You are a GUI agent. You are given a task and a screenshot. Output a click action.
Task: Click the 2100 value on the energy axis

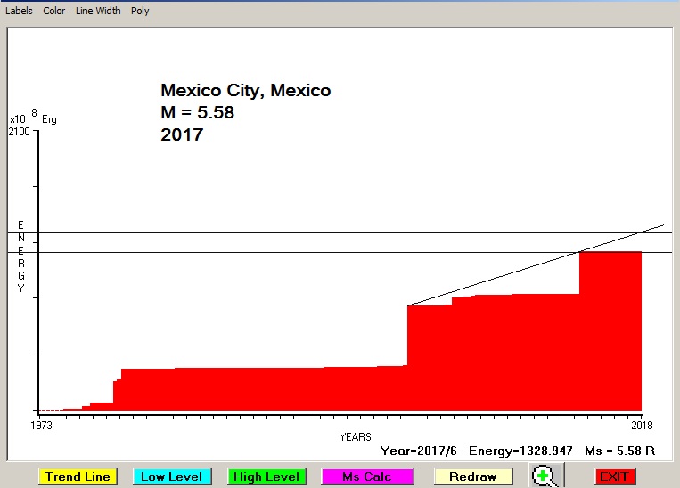tap(19, 132)
